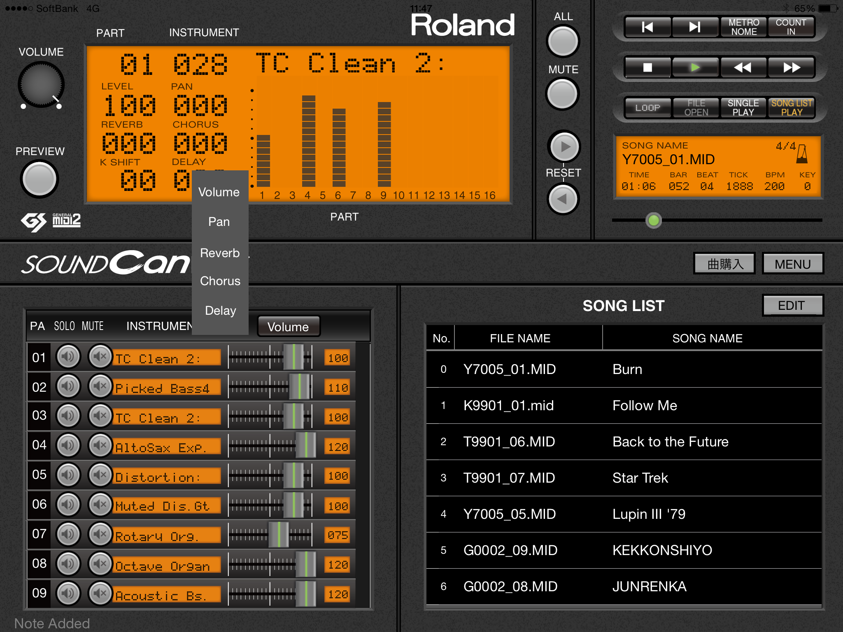Tap EDIT above the song list
The image size is (843, 632).
tap(792, 306)
